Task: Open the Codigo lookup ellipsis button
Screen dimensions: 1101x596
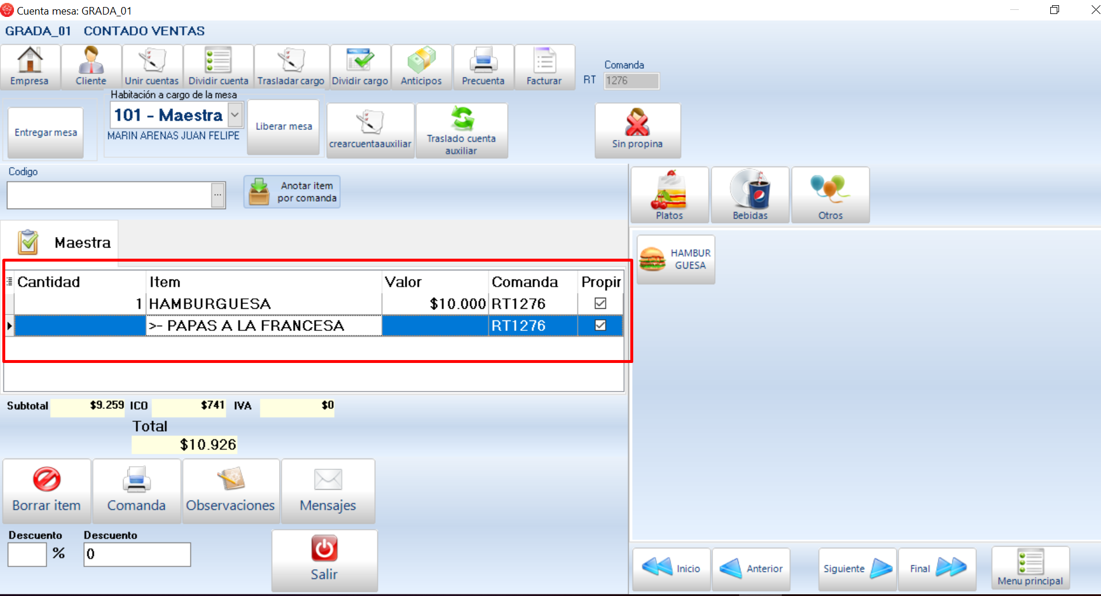Action: [x=218, y=195]
